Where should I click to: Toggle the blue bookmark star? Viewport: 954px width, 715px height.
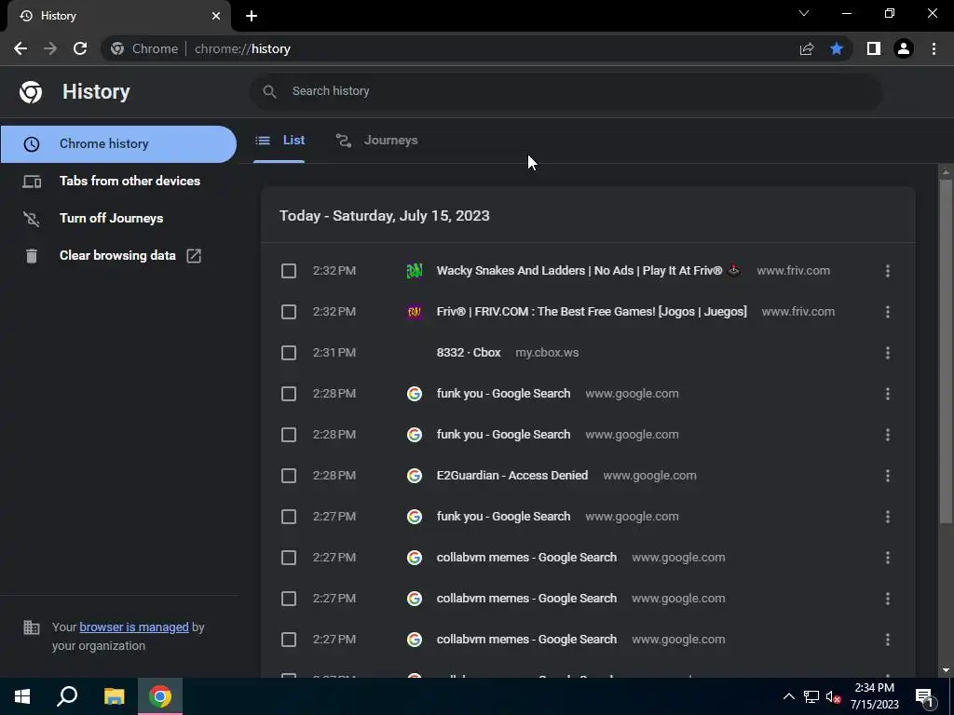tap(837, 48)
